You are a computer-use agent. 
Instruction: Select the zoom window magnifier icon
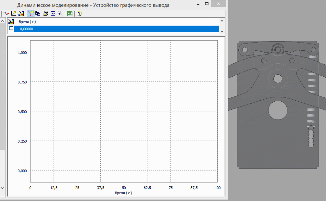tap(60, 13)
